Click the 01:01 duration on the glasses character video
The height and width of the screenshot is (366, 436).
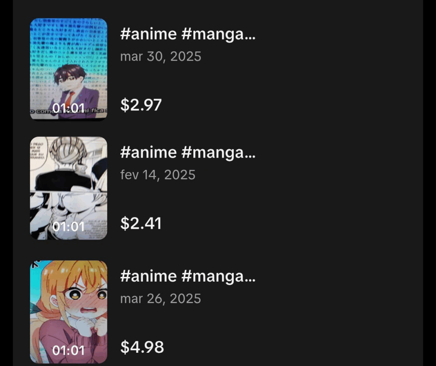pyautogui.click(x=69, y=108)
